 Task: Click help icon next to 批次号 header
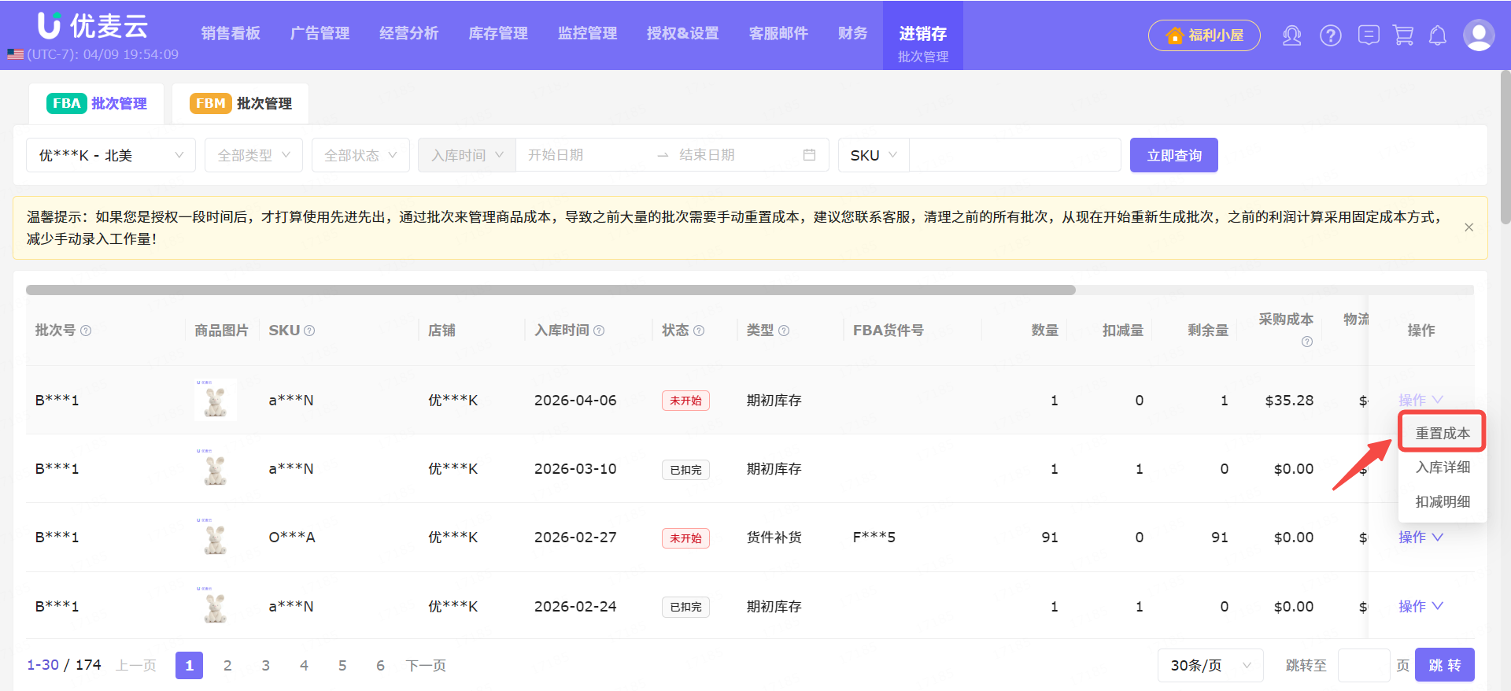[87, 331]
